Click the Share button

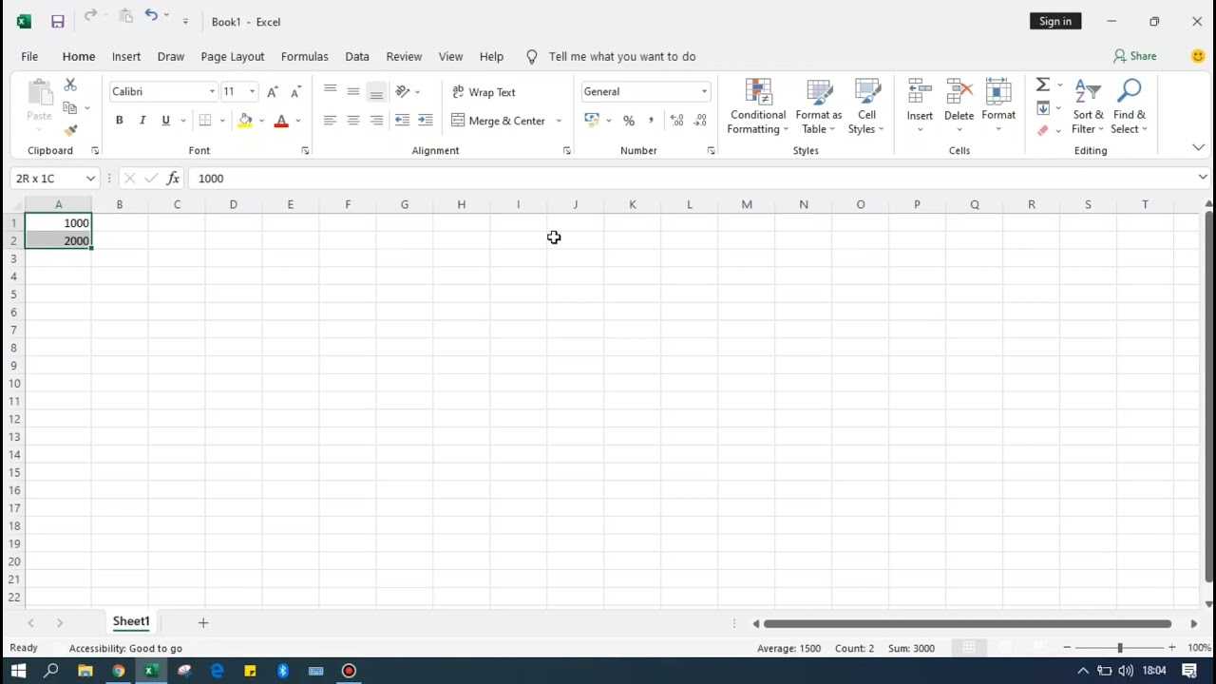[1135, 56]
